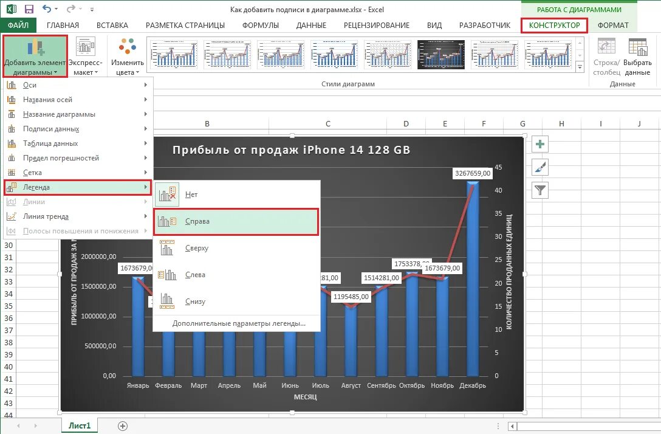Open the Название диаграммы submenu

pyautogui.click(x=78, y=114)
